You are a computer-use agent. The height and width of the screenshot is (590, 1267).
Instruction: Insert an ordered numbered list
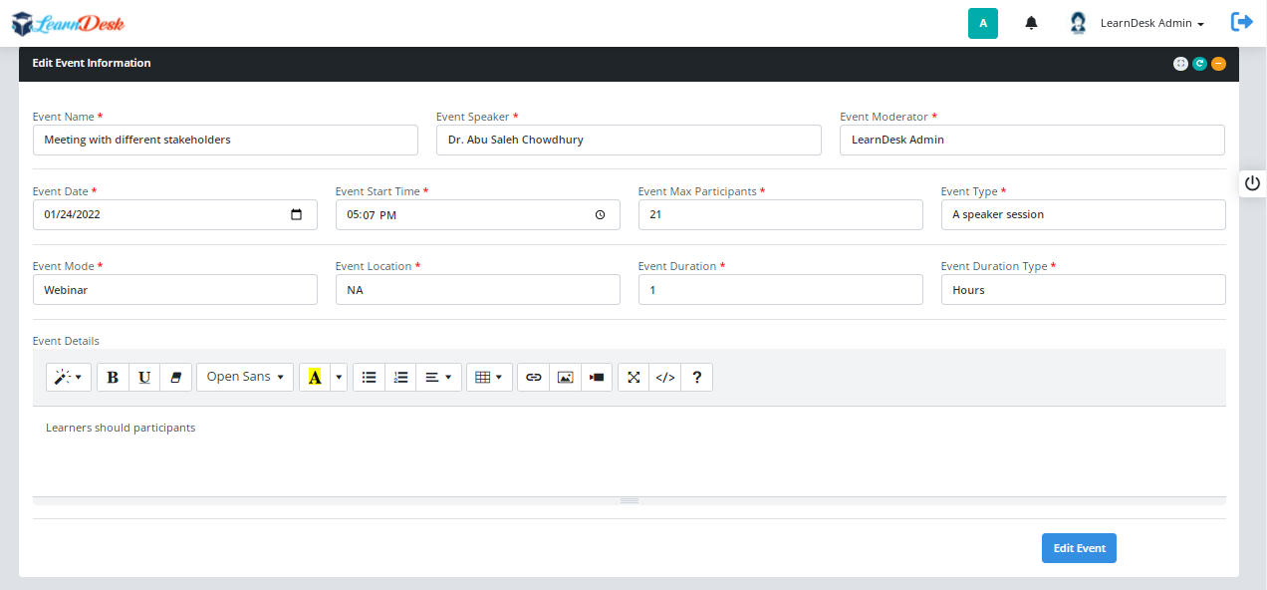point(400,377)
